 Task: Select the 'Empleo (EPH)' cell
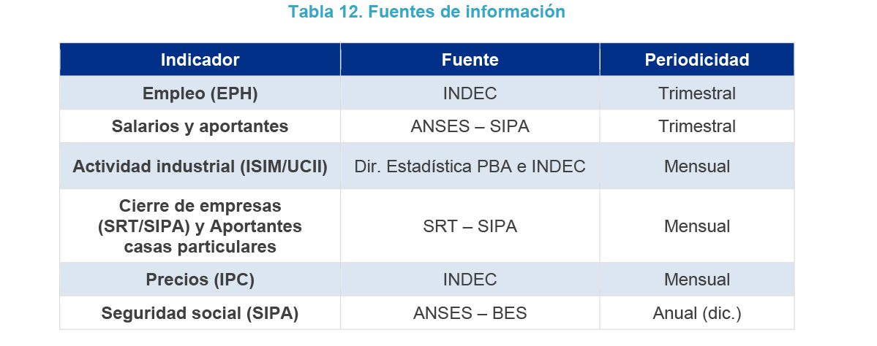200,93
